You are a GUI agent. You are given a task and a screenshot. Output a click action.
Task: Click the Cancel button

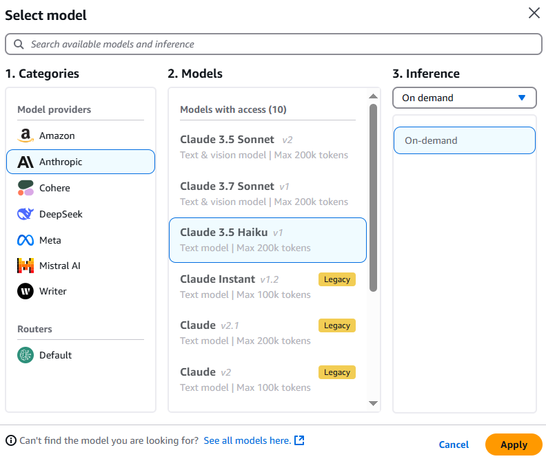point(454,444)
